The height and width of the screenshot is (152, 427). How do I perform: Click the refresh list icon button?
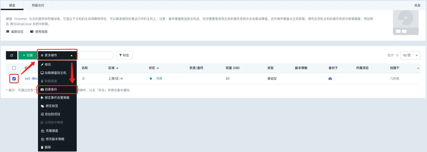click(12, 55)
